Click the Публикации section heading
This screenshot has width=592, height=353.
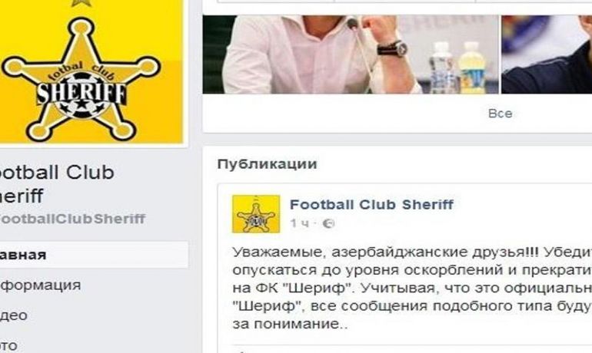coord(268,164)
